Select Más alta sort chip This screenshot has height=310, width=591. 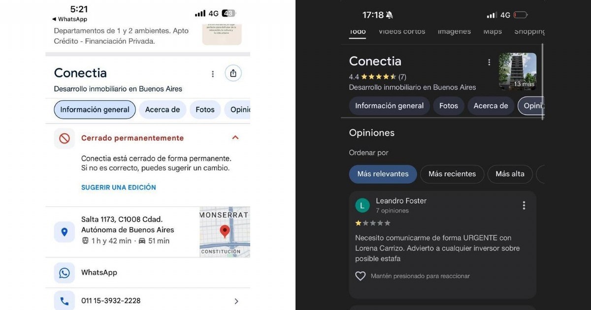[510, 174]
